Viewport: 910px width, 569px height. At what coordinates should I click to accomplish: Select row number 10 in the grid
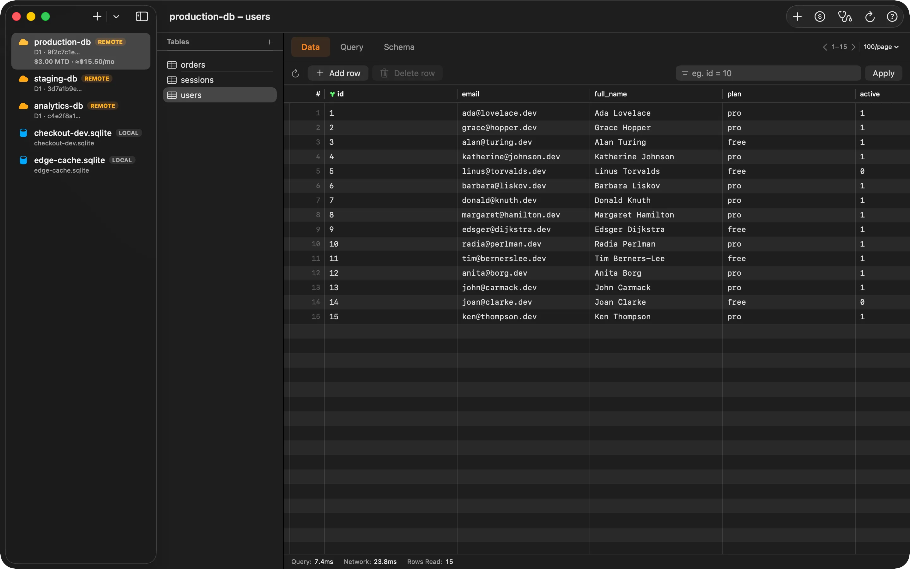[315, 244]
